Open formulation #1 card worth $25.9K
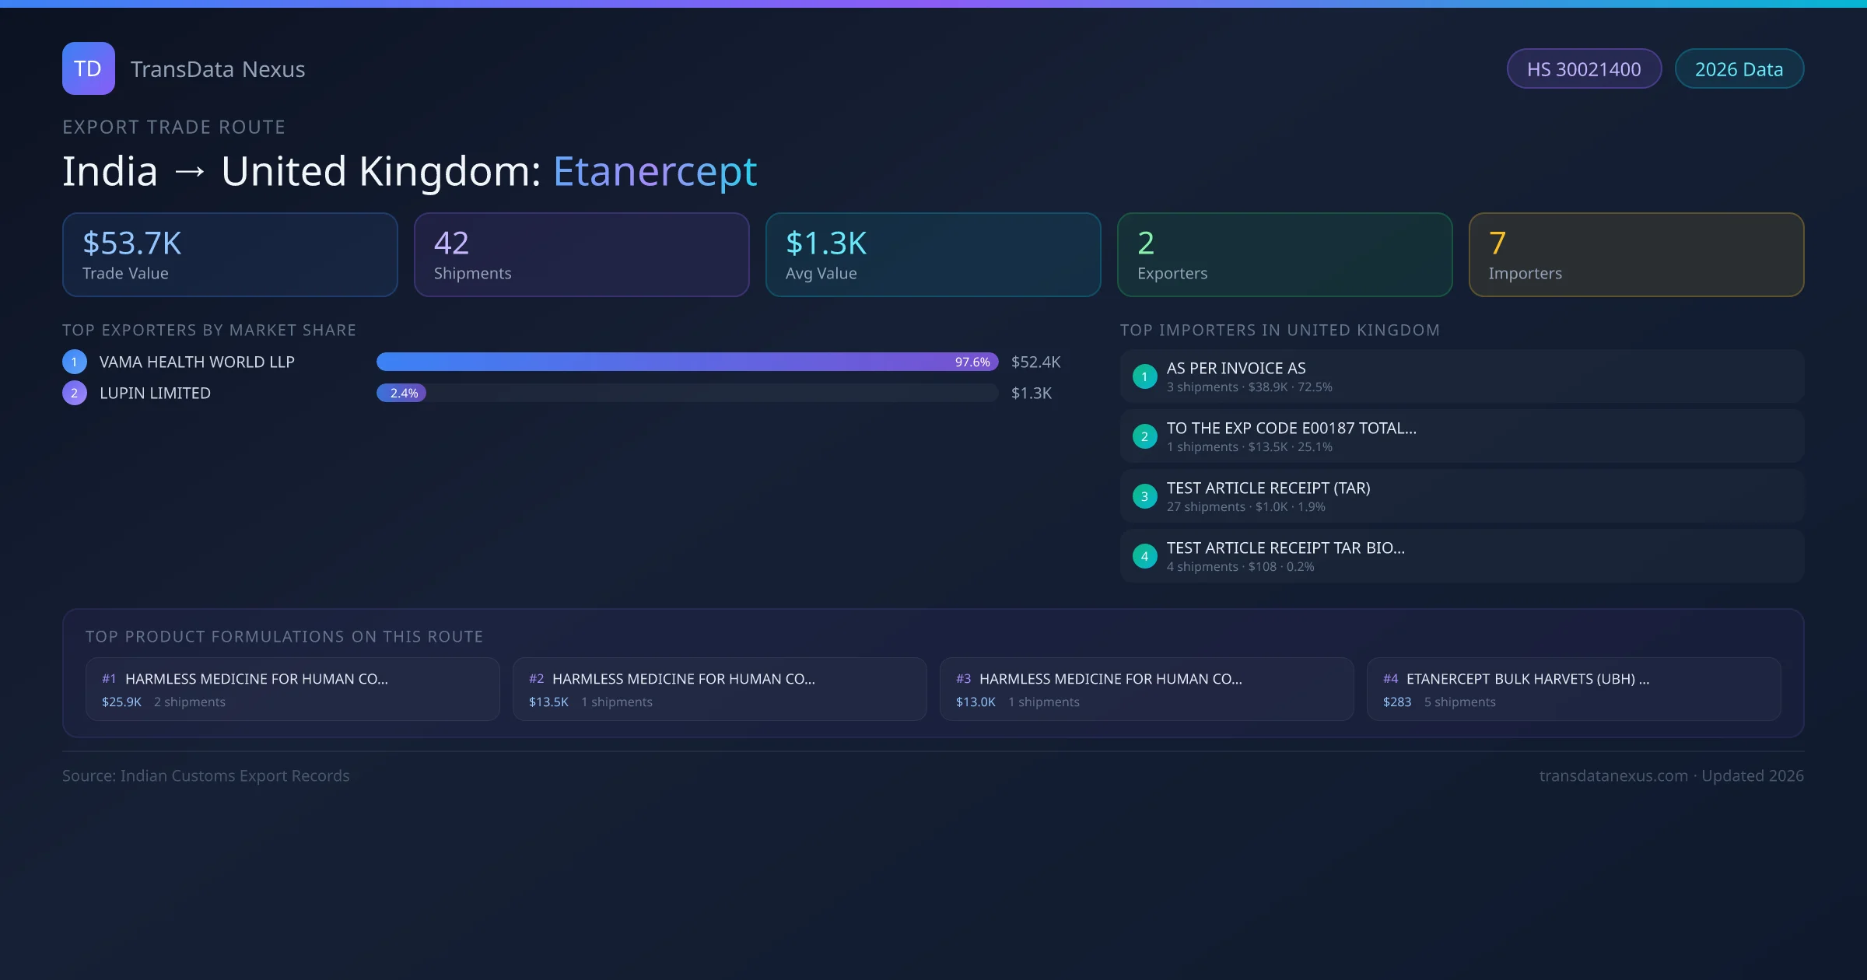 click(x=292, y=689)
